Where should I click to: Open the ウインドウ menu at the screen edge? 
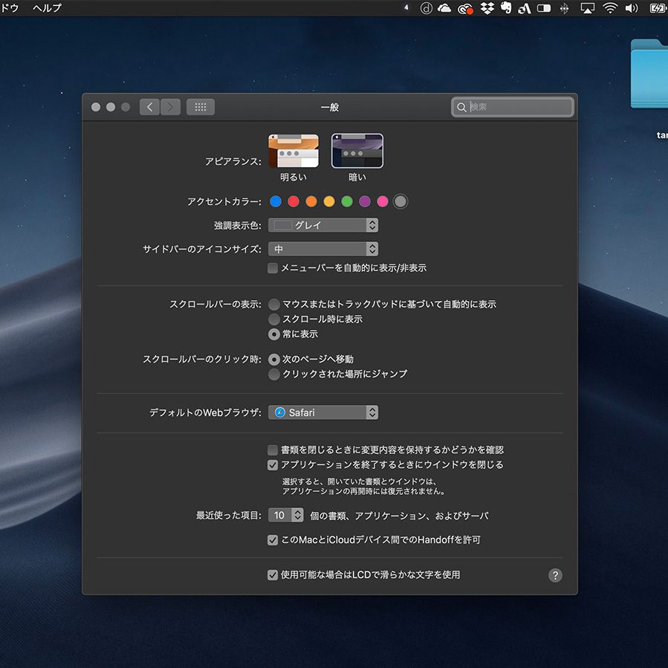coord(10,8)
